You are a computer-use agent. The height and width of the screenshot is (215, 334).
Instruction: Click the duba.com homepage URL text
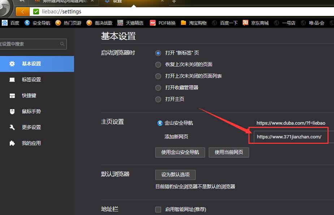[291, 123]
